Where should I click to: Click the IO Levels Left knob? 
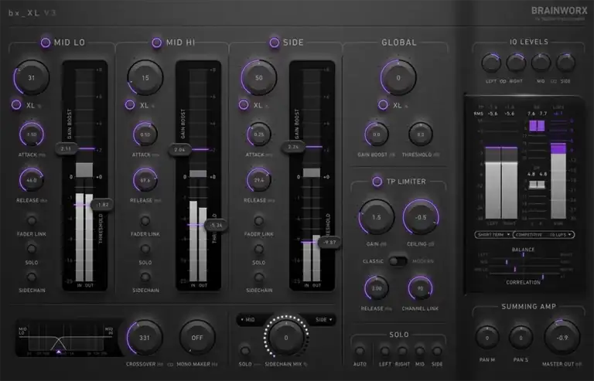[x=491, y=63]
